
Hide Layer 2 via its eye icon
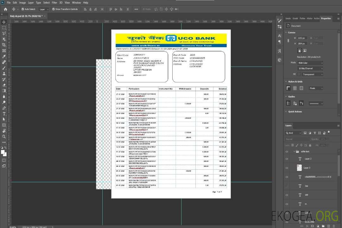pos(287,159)
